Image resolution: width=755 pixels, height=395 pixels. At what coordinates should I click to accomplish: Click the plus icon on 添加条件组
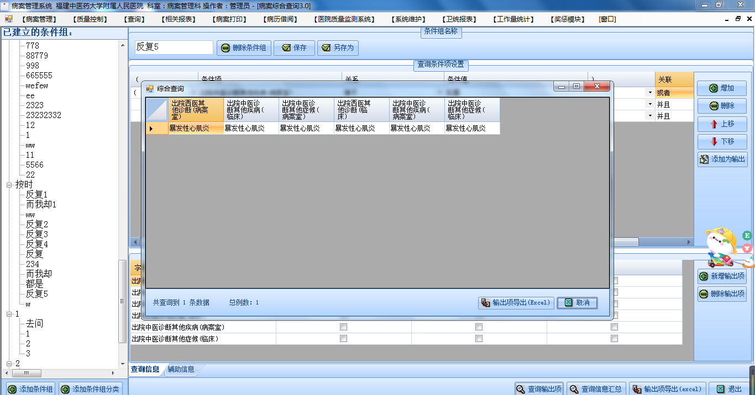[12, 389]
